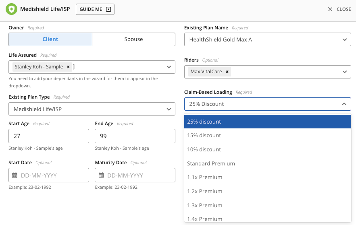The height and width of the screenshot is (225, 356).
Task: Select Spouse as the owner
Action: point(133,39)
